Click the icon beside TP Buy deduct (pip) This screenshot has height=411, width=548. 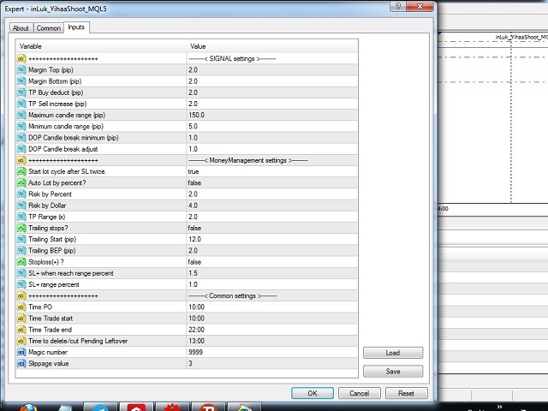[x=21, y=92]
